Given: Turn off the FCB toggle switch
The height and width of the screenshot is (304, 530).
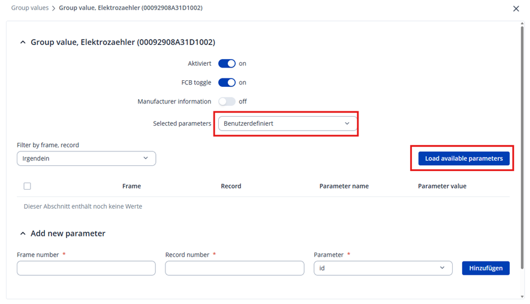Looking at the screenshot, I should 227,83.
